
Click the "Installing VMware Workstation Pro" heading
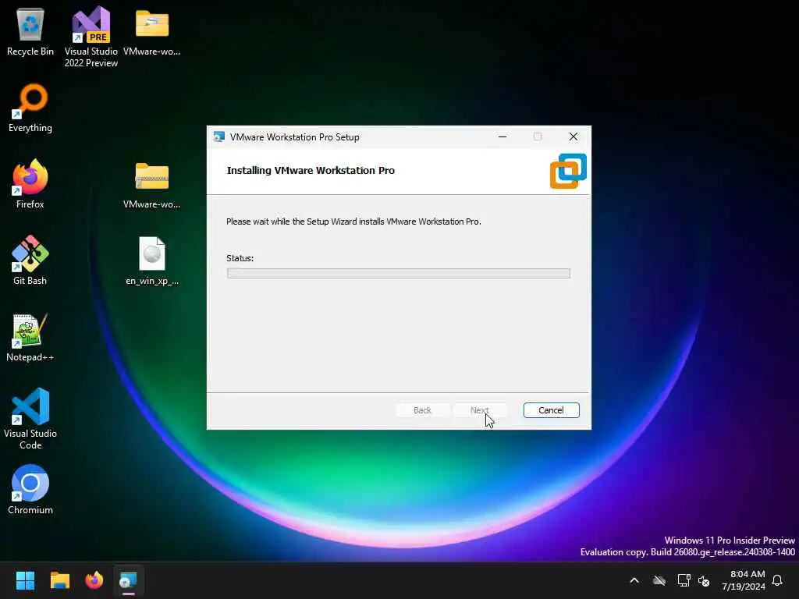pyautogui.click(x=311, y=171)
